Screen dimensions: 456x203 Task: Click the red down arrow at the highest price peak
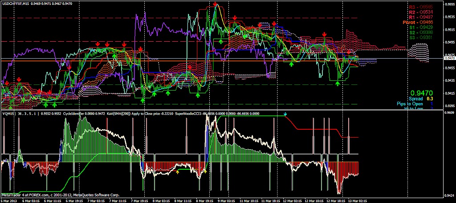[216, 4]
